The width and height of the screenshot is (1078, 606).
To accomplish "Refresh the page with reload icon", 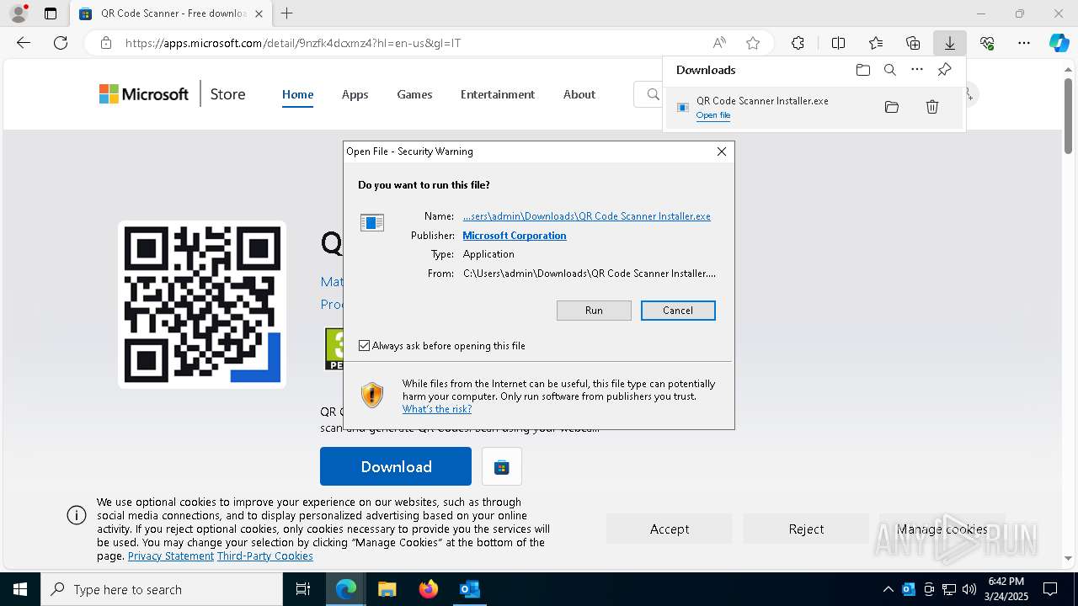I will (61, 43).
